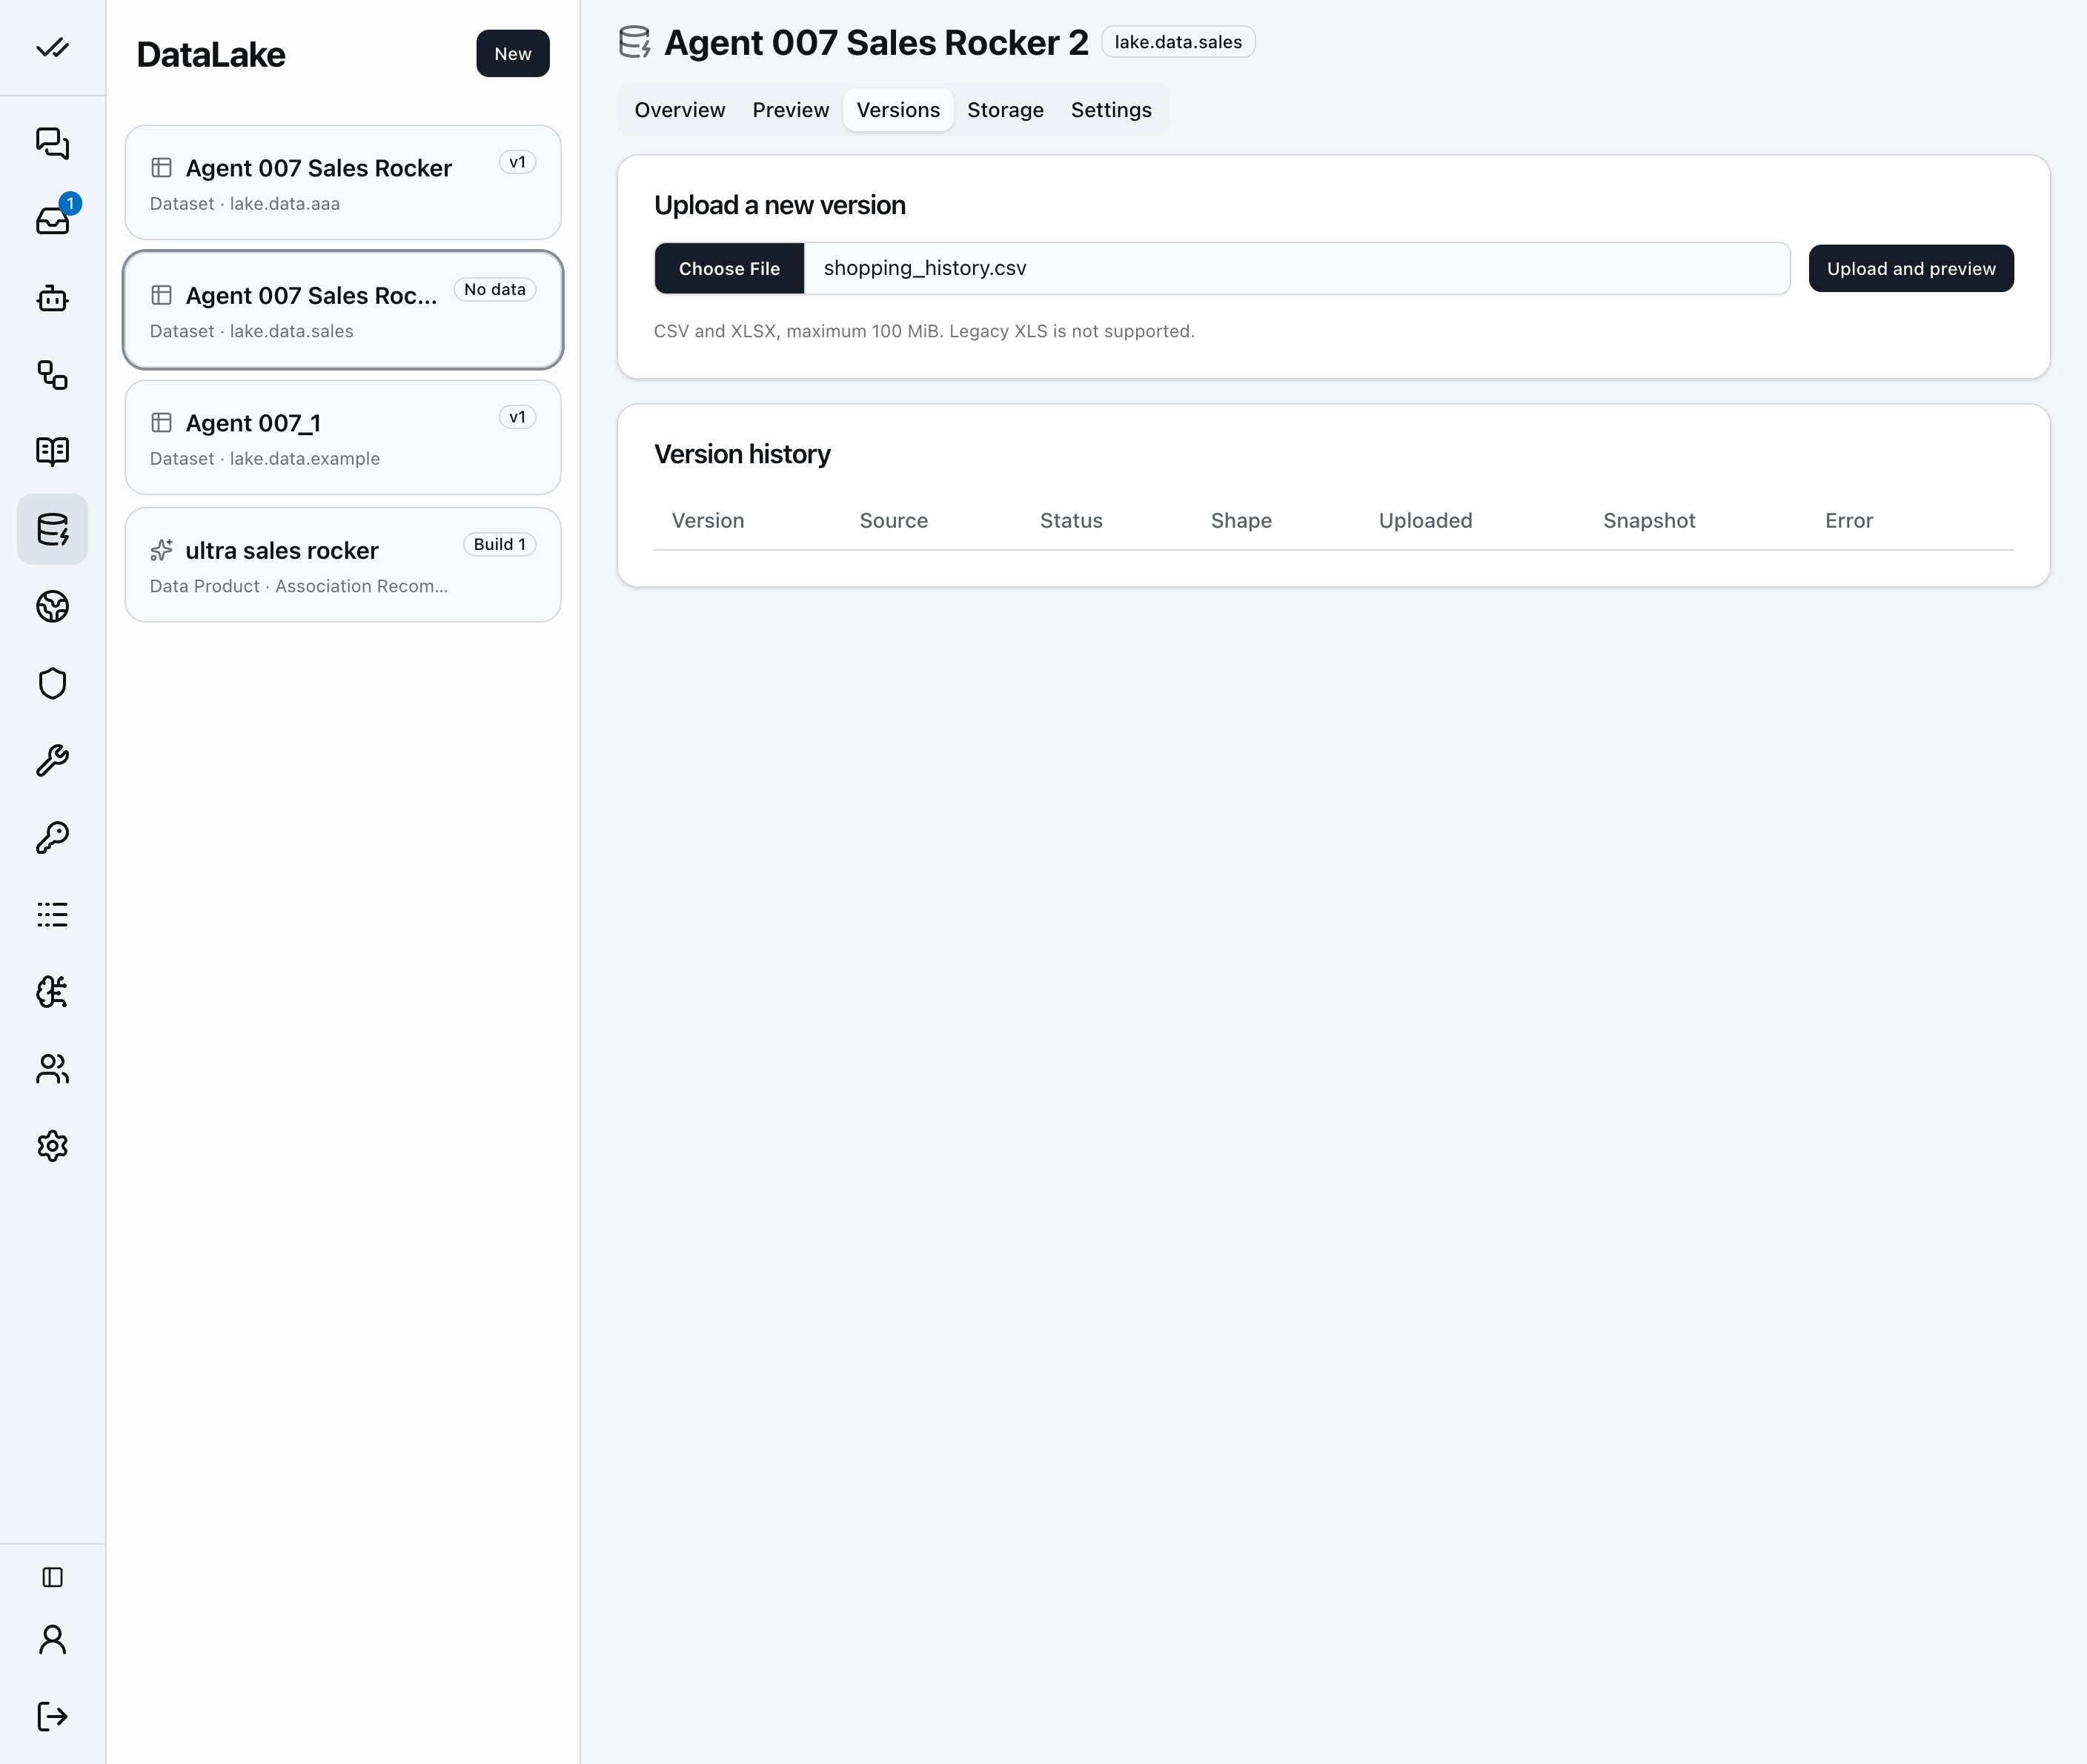Click table icon on lake.data.aaa dataset card

tap(161, 167)
